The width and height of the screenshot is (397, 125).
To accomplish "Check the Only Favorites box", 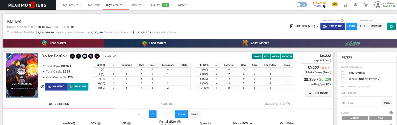I will click(343, 73).
